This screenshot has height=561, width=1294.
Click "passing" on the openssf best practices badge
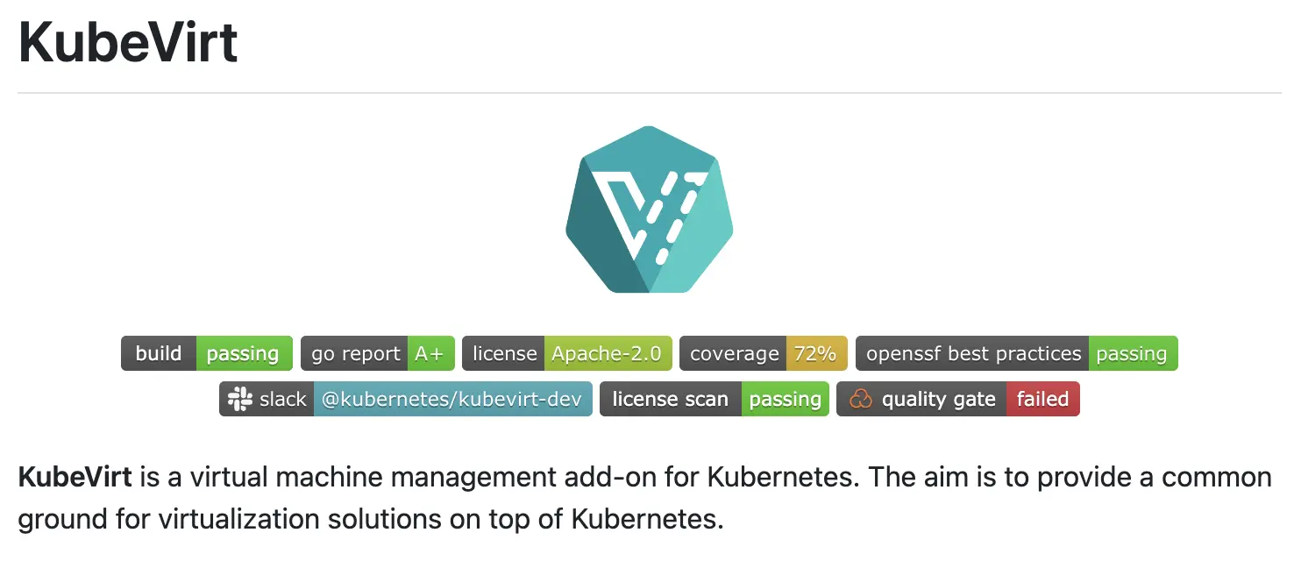click(1132, 353)
